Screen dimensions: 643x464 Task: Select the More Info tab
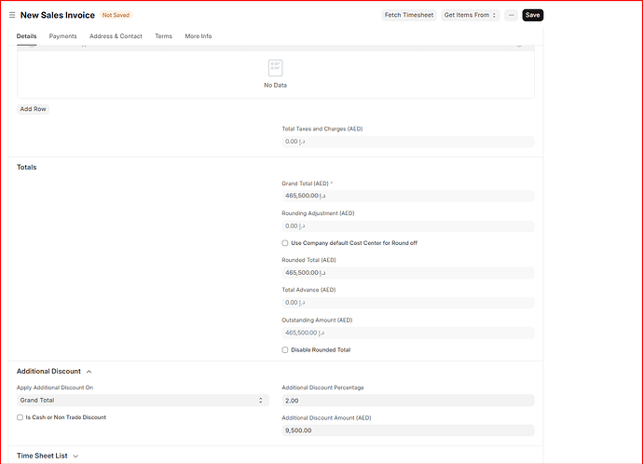198,36
